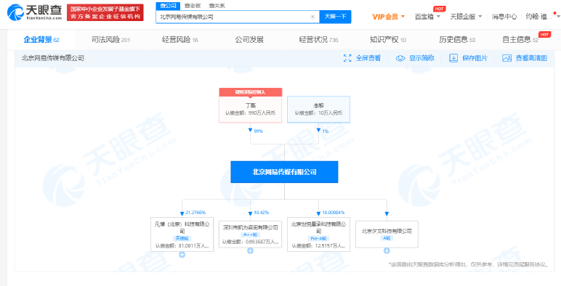
Task: Click the red government-fund banner beside the logo
Action: coord(105,12)
